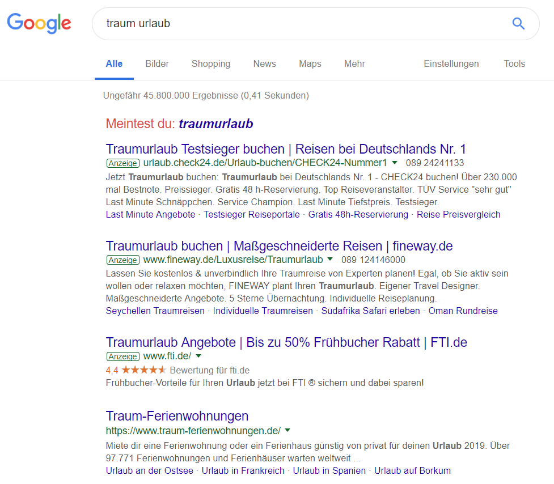
Task: Click phone number 089 24241133
Action: coord(435,163)
